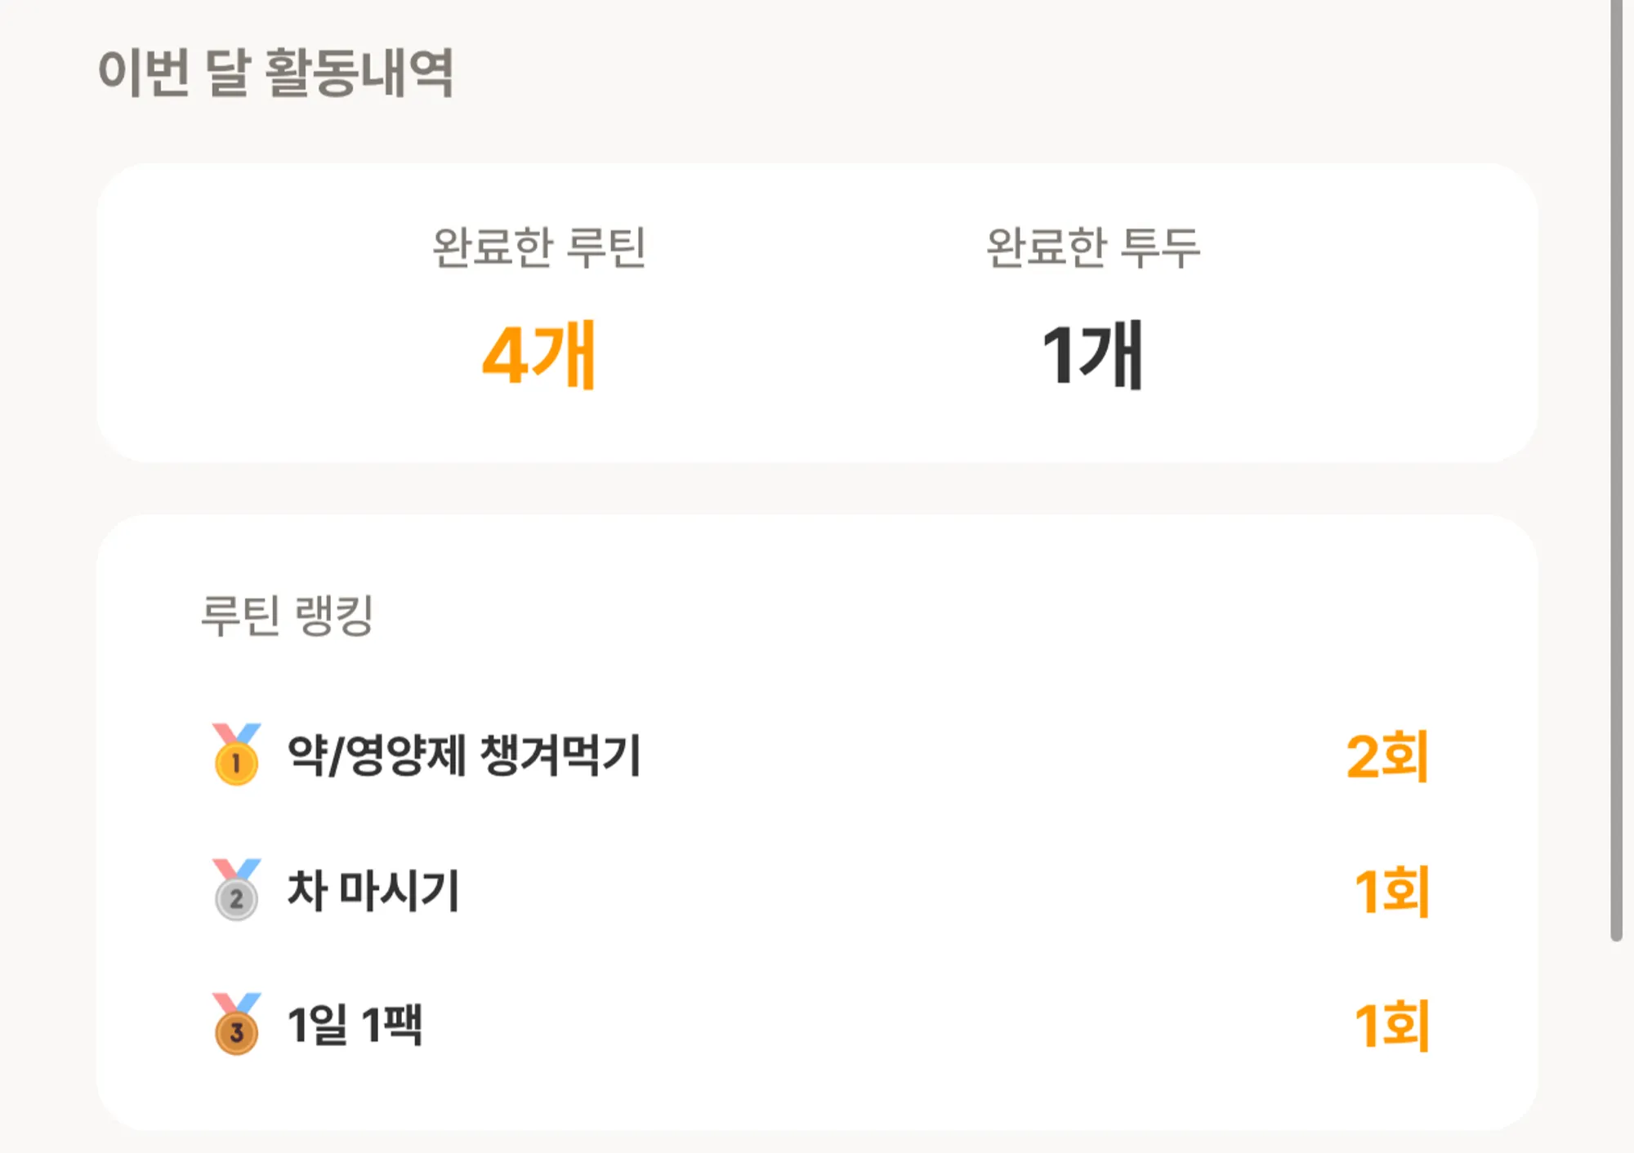The image size is (1634, 1153).
Task: Click the orange 4개 completed routines number
Action: tap(538, 355)
